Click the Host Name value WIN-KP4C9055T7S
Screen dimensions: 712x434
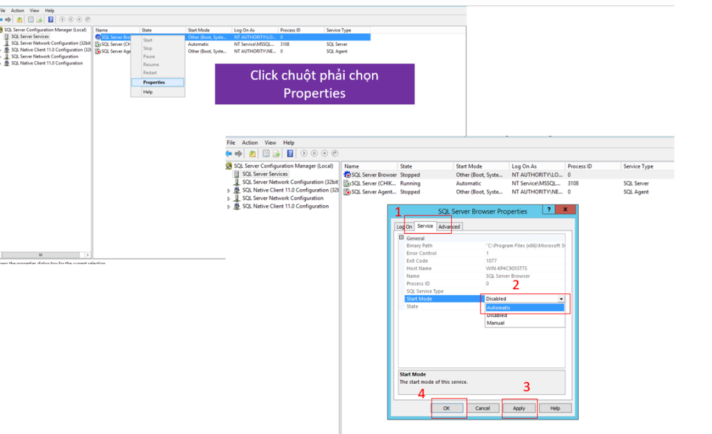click(x=506, y=268)
